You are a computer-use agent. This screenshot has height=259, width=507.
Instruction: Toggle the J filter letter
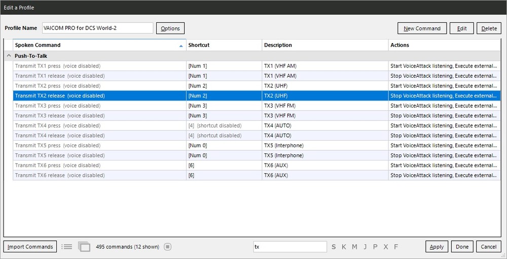click(x=365, y=247)
